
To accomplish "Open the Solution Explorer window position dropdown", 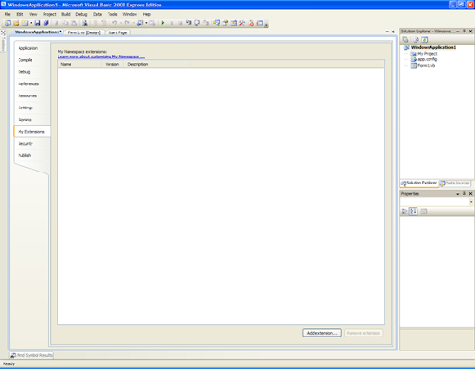I will (x=458, y=32).
